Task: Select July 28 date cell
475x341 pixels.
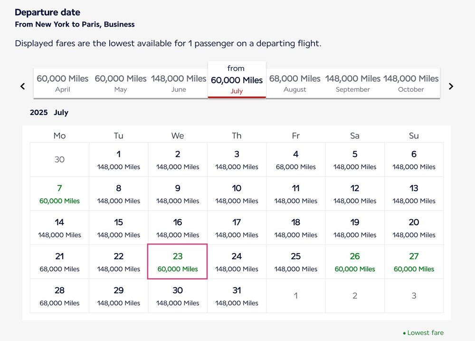Action: coord(59,296)
